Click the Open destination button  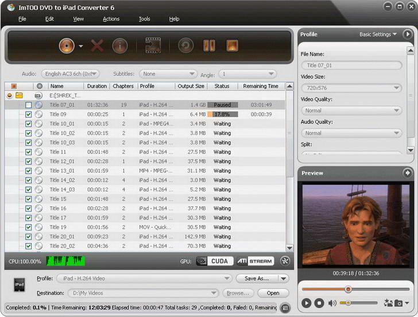click(273, 293)
